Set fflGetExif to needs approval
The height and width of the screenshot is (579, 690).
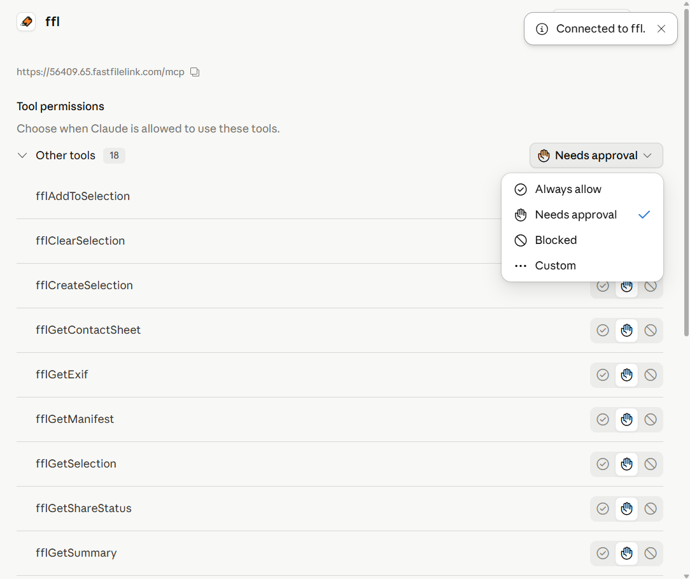point(626,375)
